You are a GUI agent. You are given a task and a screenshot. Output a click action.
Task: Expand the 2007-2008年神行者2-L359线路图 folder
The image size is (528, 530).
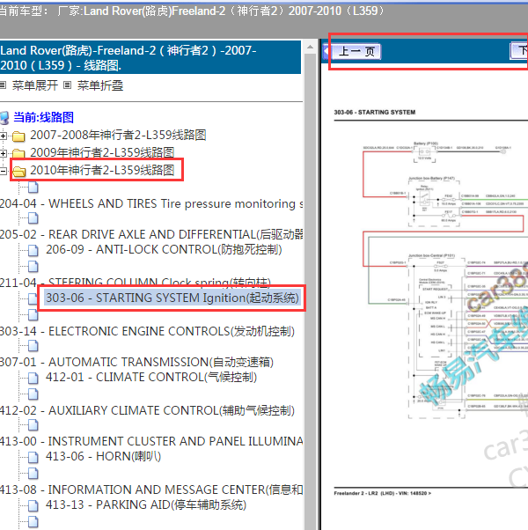[3, 136]
